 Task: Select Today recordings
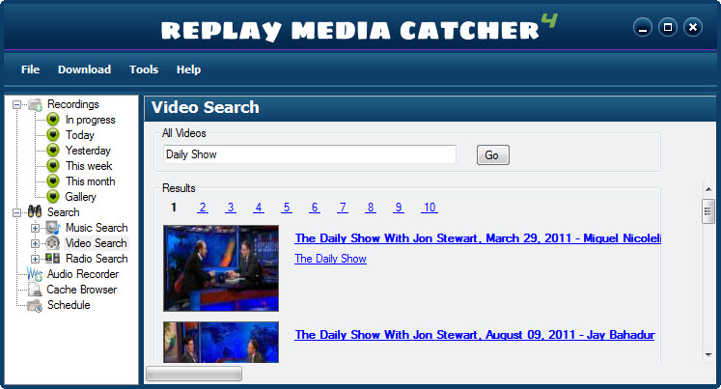pos(80,135)
